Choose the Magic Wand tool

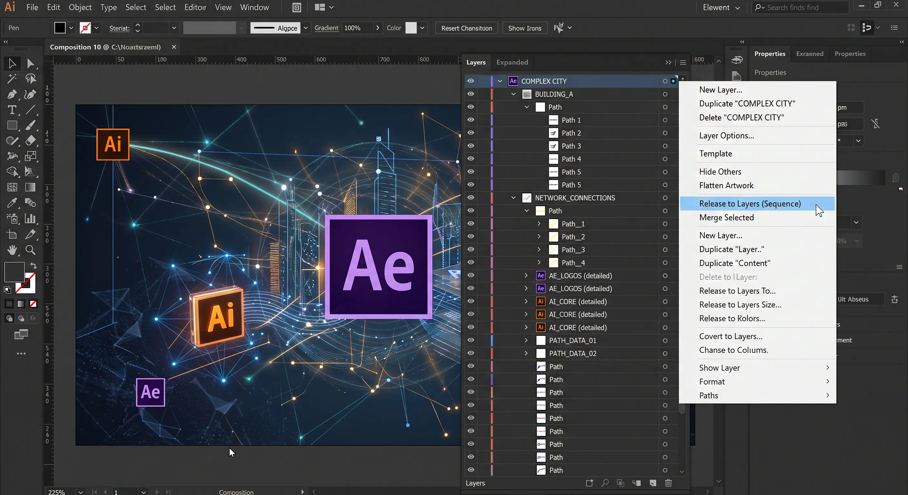12,79
